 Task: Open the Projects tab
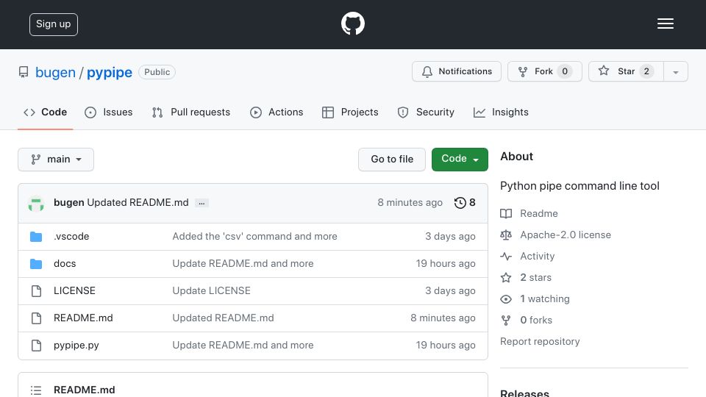pos(350,112)
